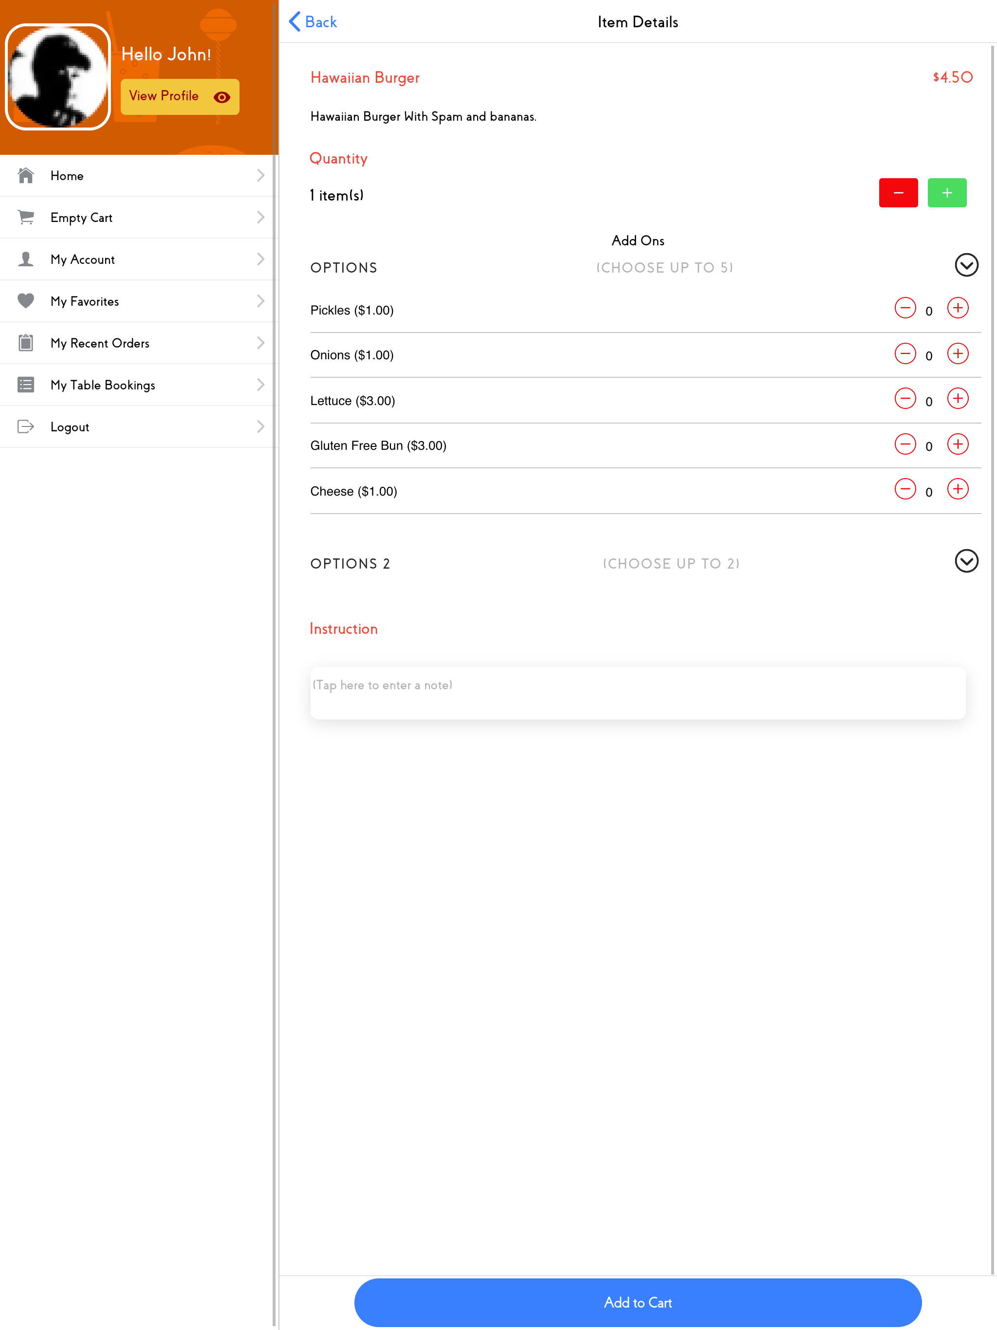Decrease Pickles add-on count
Image resolution: width=997 pixels, height=1330 pixels.
tap(905, 308)
